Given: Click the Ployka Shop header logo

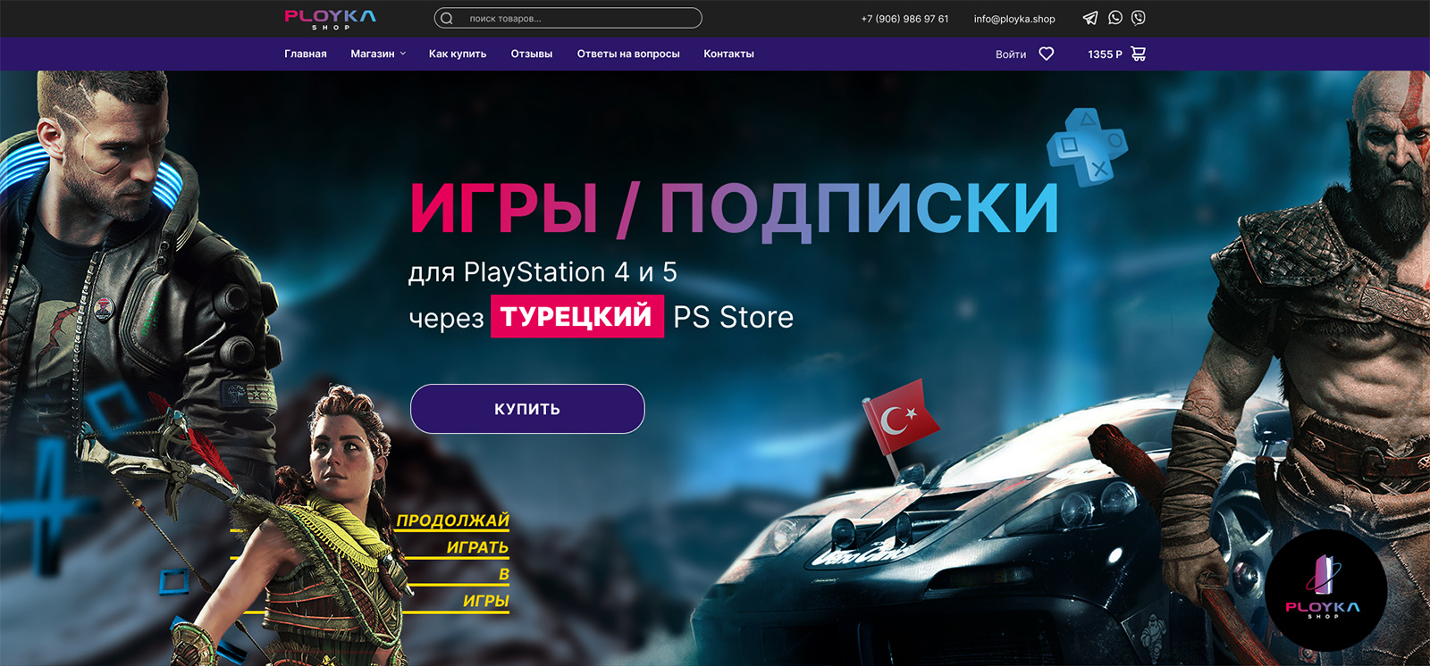Looking at the screenshot, I should coord(330,19).
